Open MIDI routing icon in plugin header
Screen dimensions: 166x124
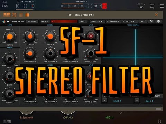click(x=15, y=15)
